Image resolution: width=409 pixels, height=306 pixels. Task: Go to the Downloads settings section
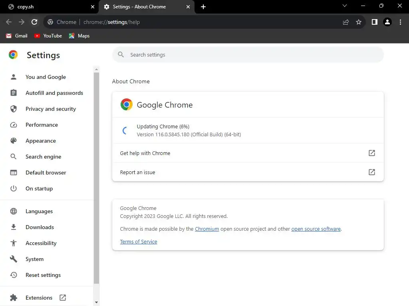[40, 227]
